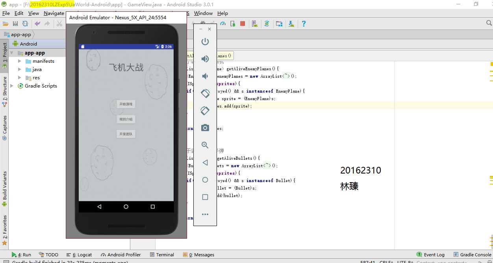Open the TODO tool window
The image size is (493, 263).
pyautogui.click(x=48, y=255)
